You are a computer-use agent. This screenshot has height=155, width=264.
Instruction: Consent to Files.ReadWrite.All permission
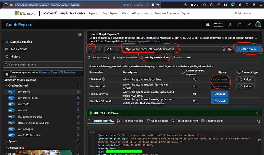220,101
